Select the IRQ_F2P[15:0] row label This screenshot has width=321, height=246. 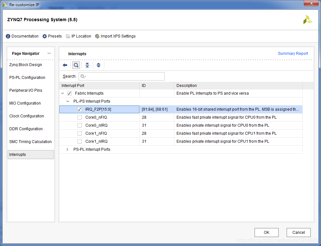tap(98, 109)
